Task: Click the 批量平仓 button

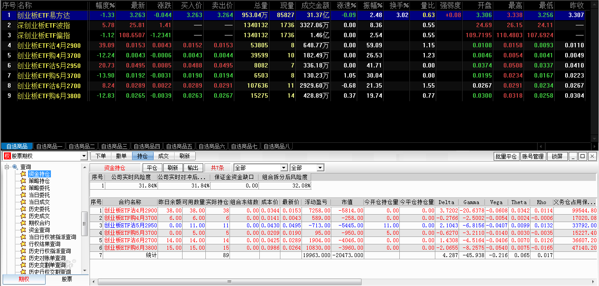Action: point(506,156)
